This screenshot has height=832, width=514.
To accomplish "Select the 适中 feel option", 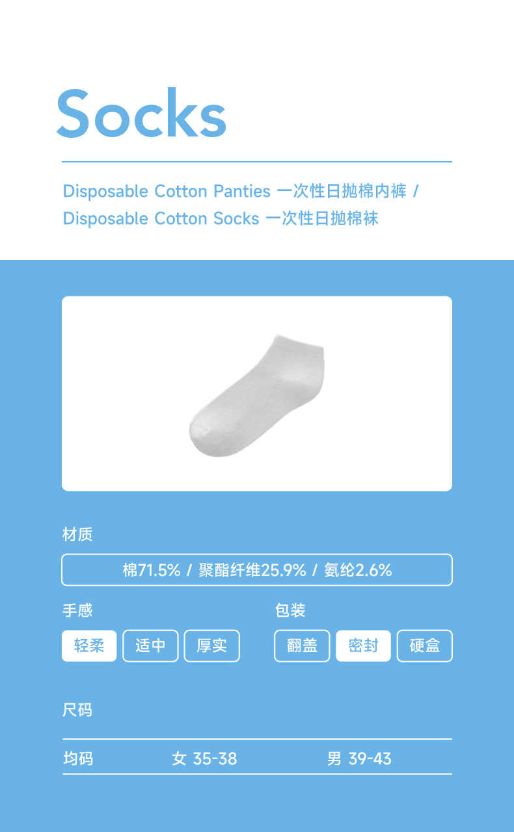I will click(150, 645).
